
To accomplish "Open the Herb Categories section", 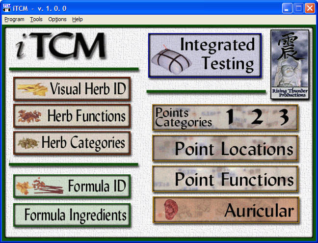I will (72, 143).
